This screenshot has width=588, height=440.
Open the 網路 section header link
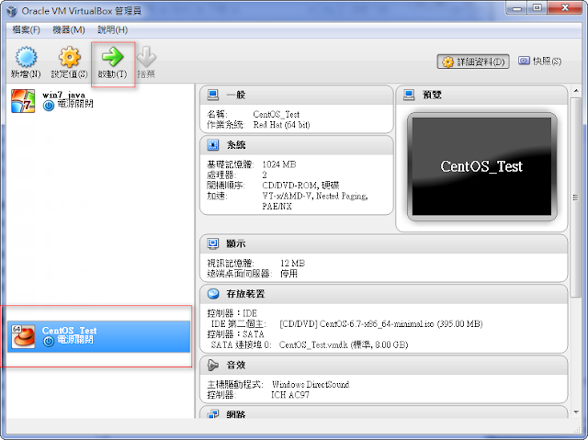[236, 414]
